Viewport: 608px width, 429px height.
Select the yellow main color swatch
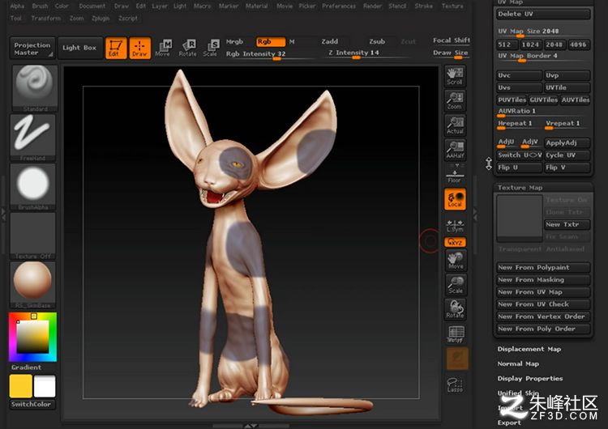20,386
